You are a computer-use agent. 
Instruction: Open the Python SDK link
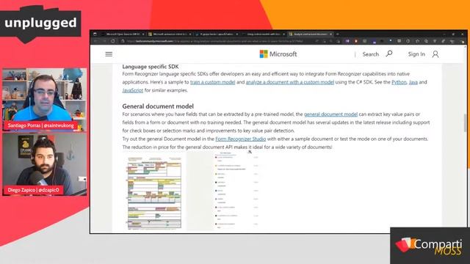tap(399, 82)
